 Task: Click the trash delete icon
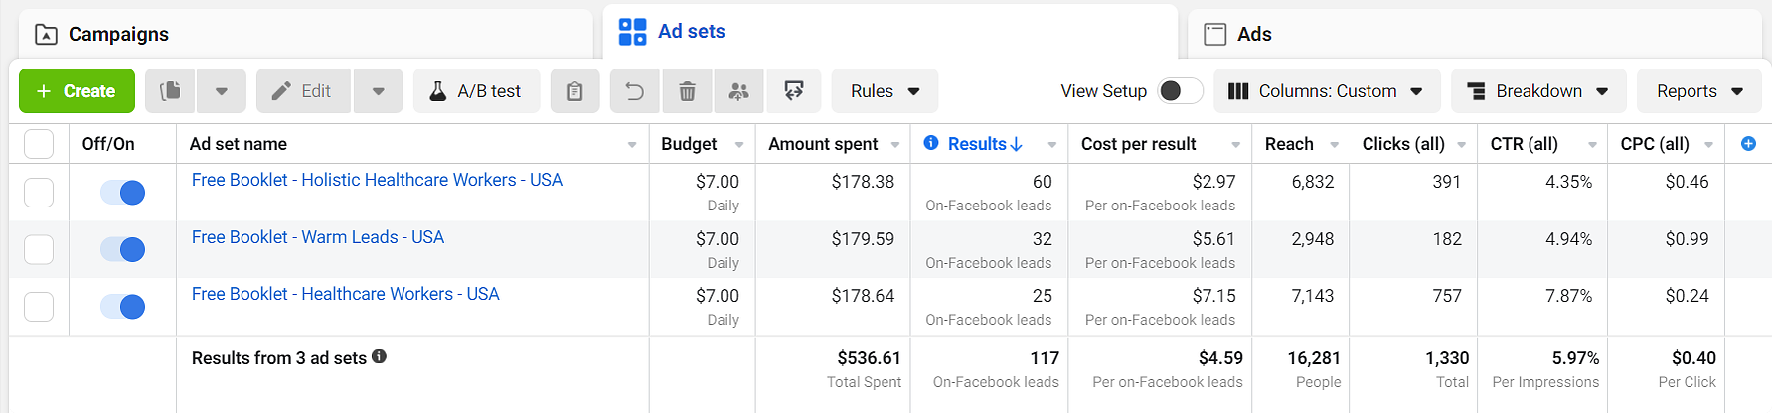687,91
